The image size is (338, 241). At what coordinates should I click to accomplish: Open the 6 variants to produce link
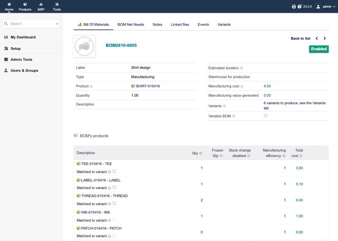294,106
